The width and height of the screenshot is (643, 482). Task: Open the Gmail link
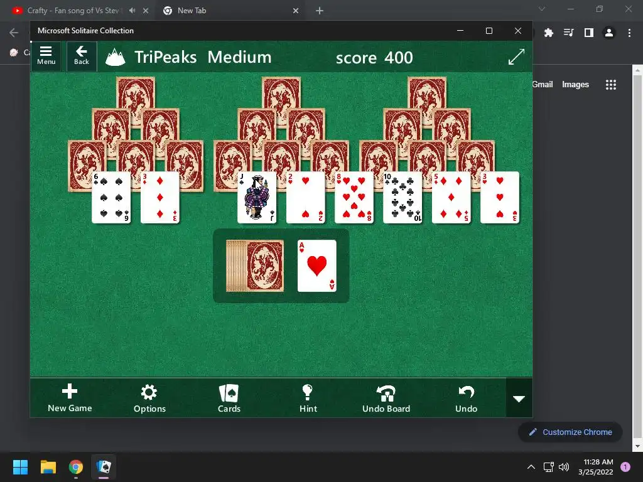[x=543, y=85]
